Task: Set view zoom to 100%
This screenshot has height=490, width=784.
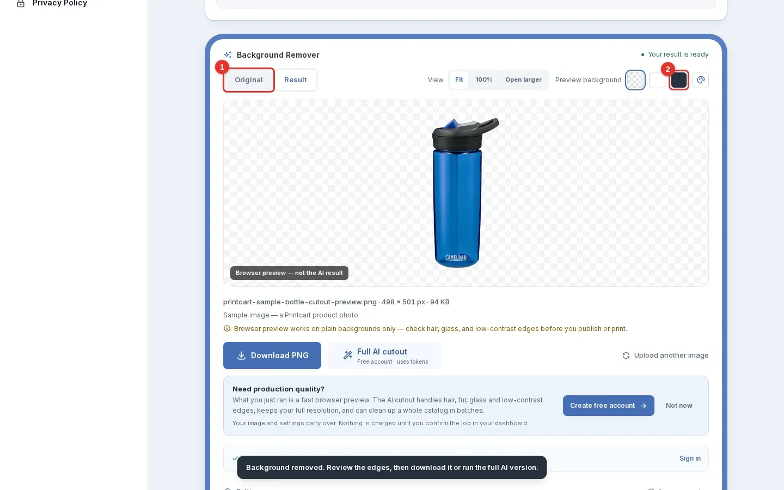Action: point(484,80)
